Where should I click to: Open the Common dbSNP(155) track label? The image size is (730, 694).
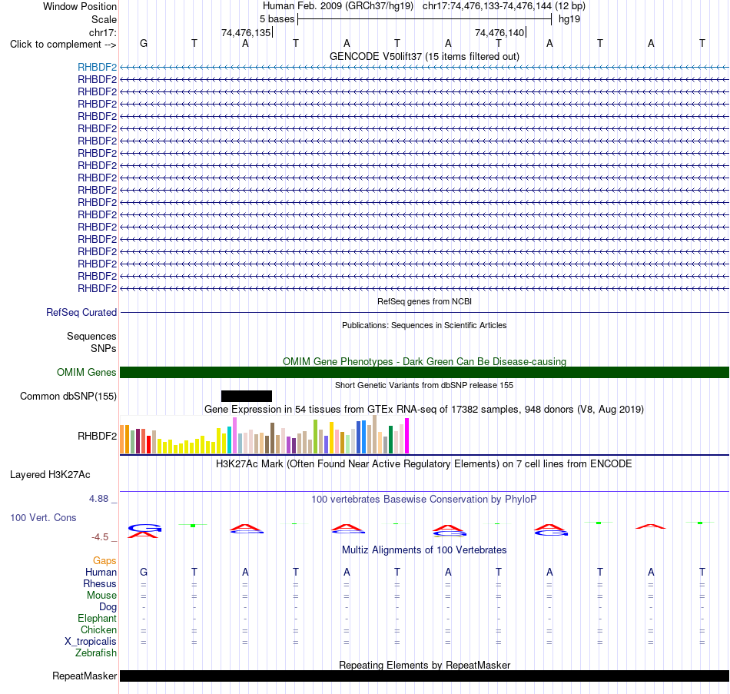pos(68,396)
